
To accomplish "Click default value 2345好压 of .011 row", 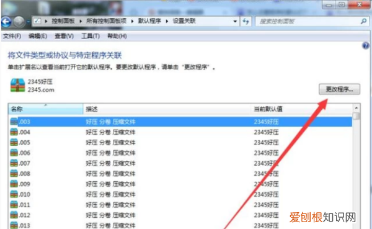I will pos(266,205).
